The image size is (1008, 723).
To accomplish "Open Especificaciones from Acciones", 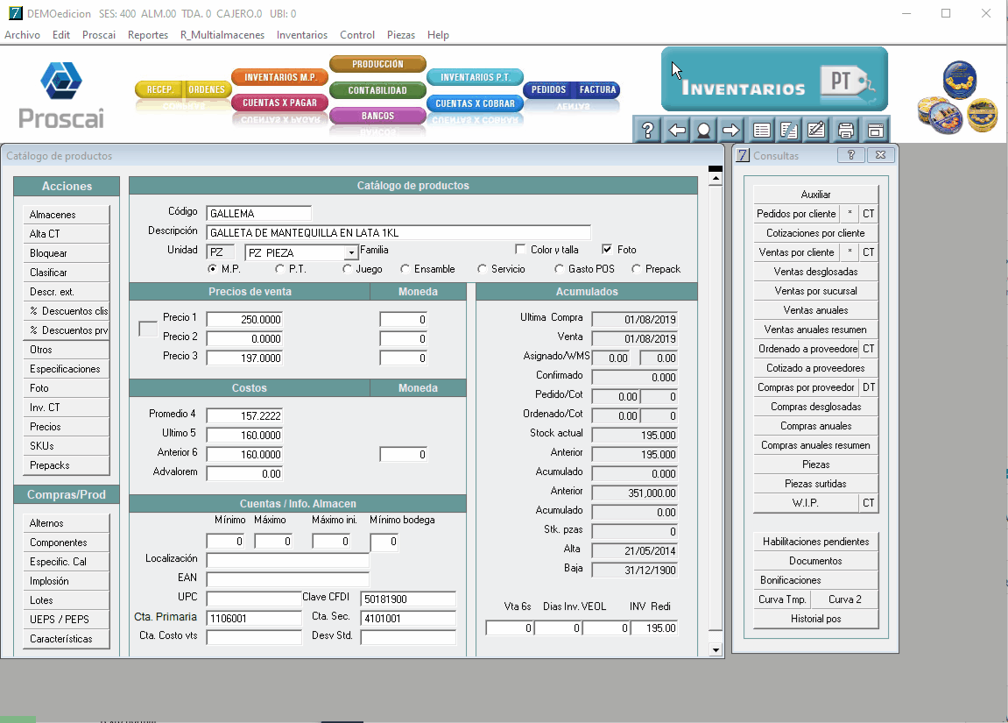I will (x=67, y=369).
